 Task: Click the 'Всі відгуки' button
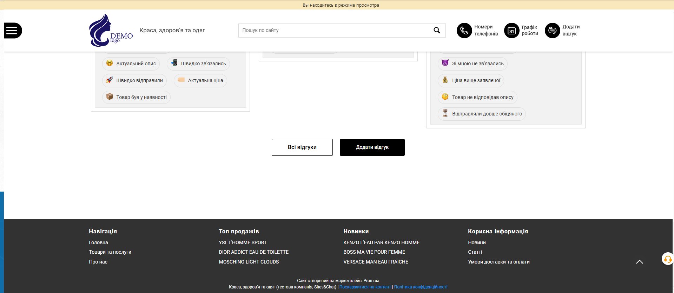coord(302,147)
